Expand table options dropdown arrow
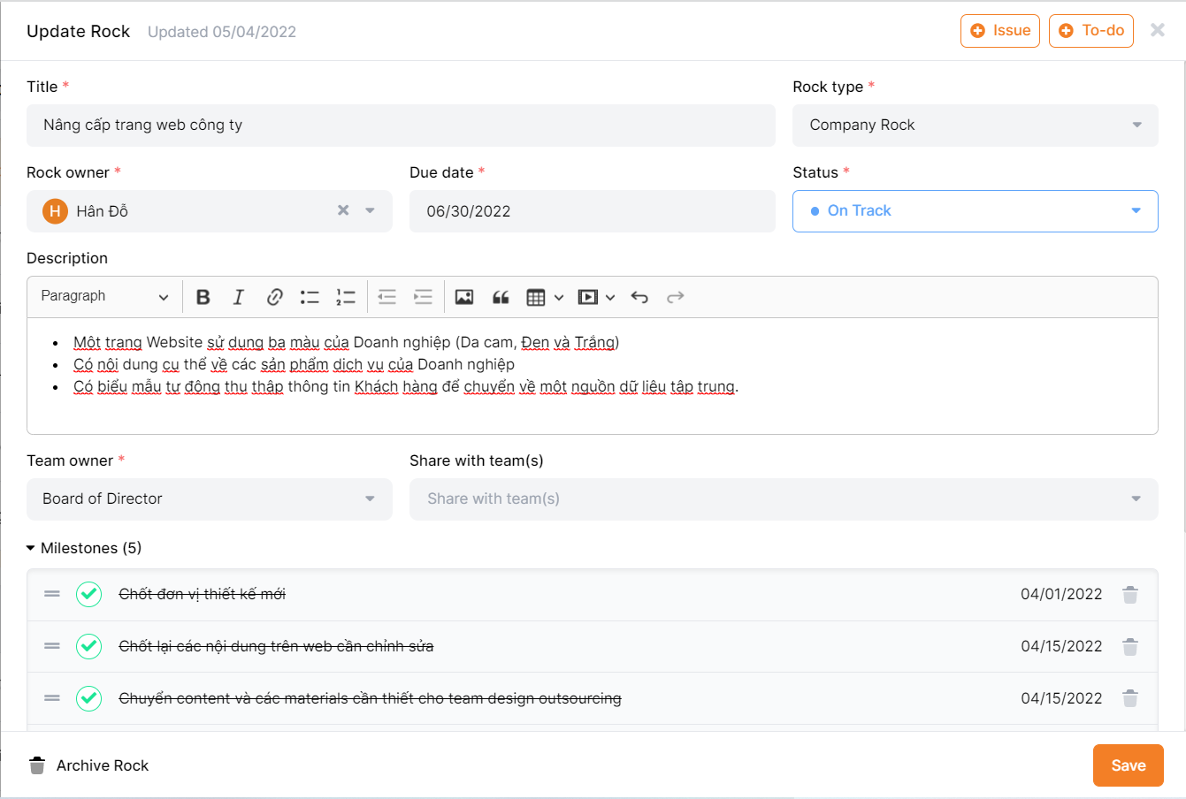1186x799 pixels. [559, 298]
